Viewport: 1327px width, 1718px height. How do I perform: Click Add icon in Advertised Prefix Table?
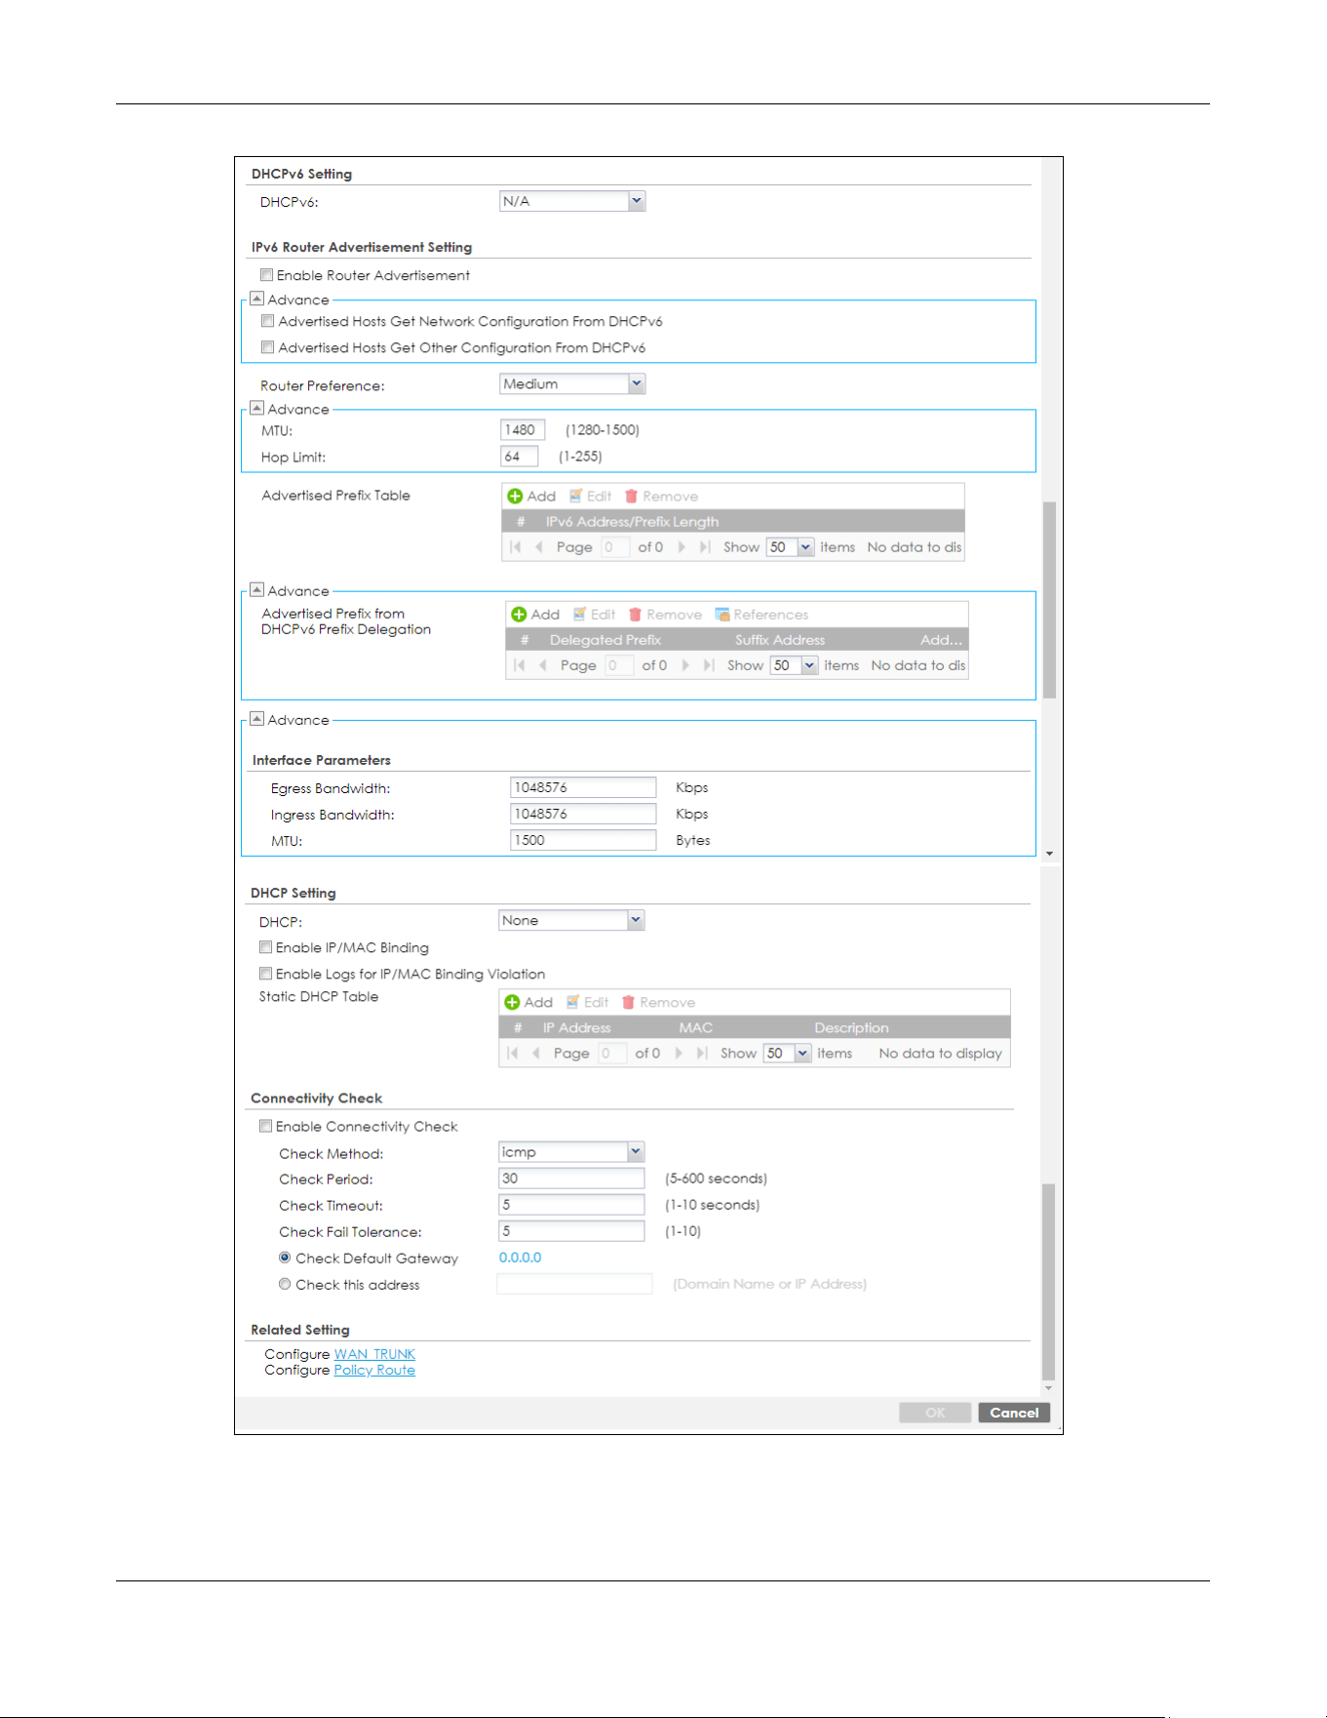(x=515, y=496)
